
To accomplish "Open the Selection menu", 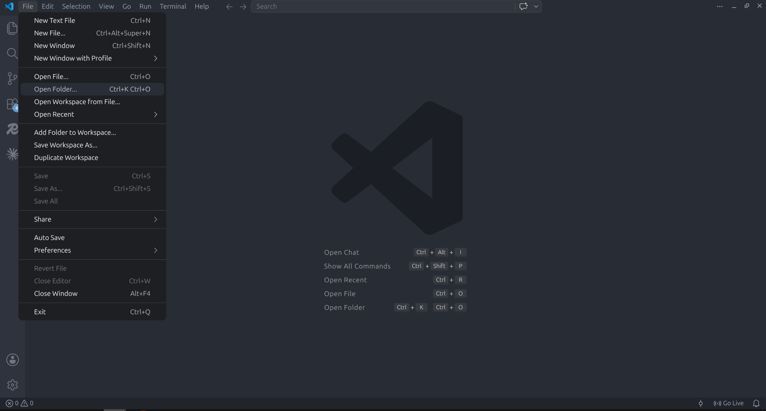I will pyautogui.click(x=76, y=6).
